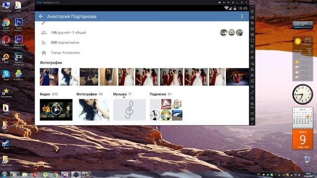The width and height of the screenshot is (317, 178).
Task: Select the Adobe Photoshop desktop shortcut
Action: point(19,25)
